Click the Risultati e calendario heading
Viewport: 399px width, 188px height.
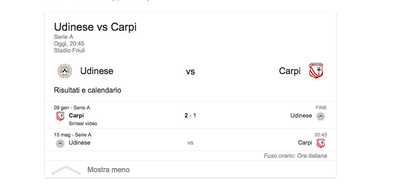click(x=87, y=90)
